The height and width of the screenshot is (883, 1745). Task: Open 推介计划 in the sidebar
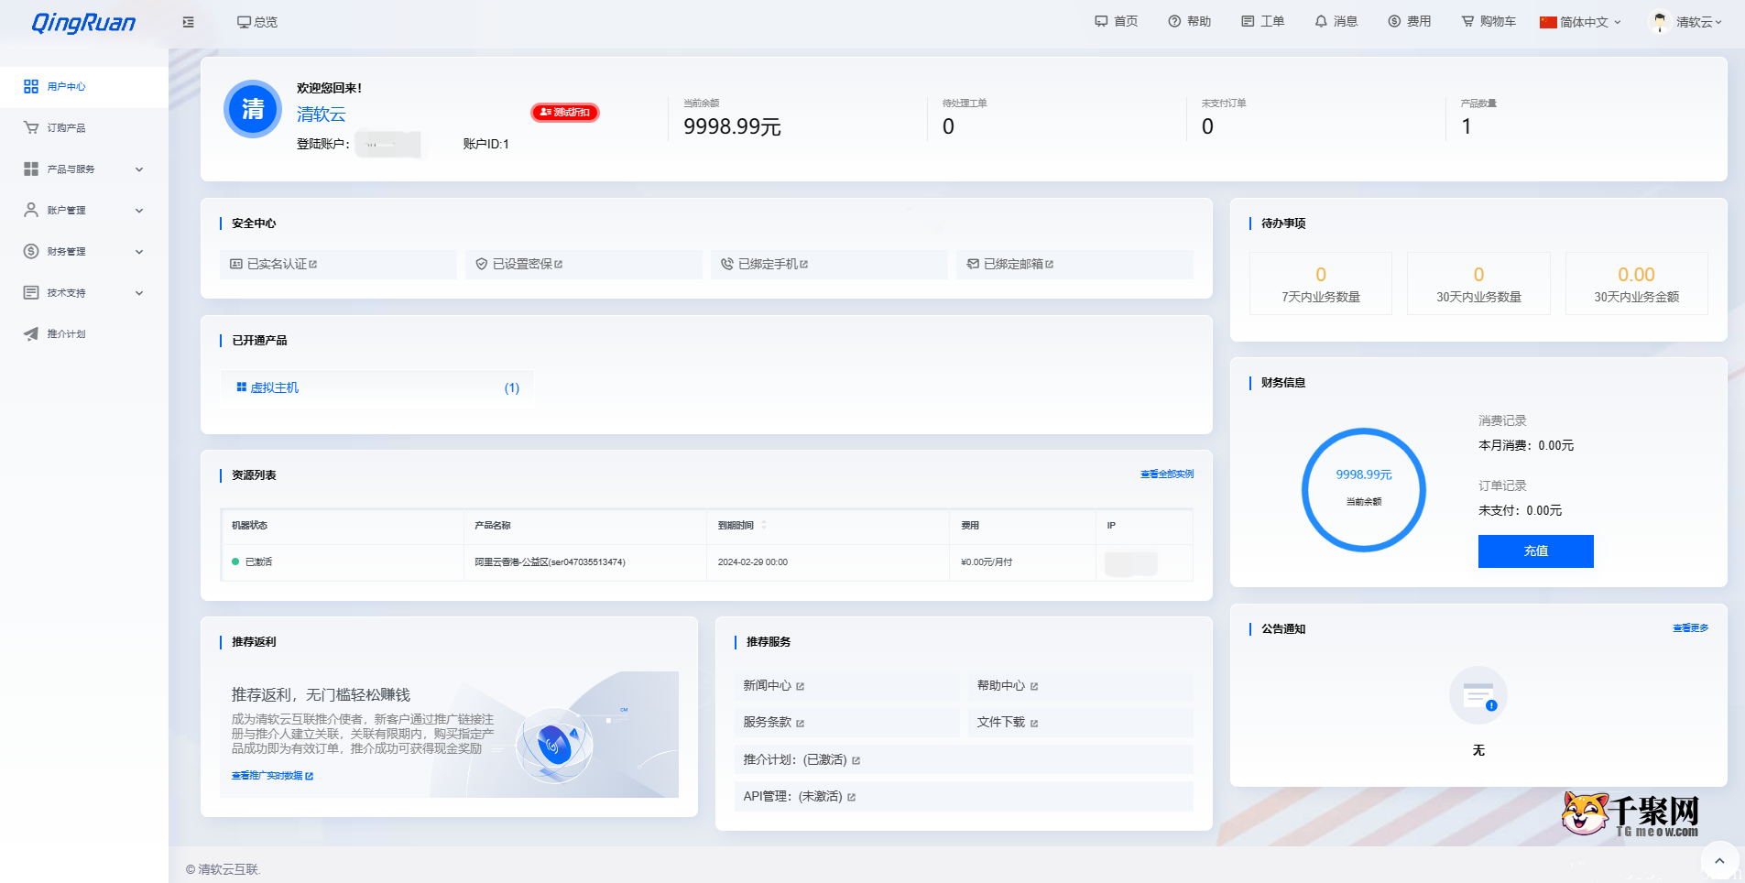point(84,333)
